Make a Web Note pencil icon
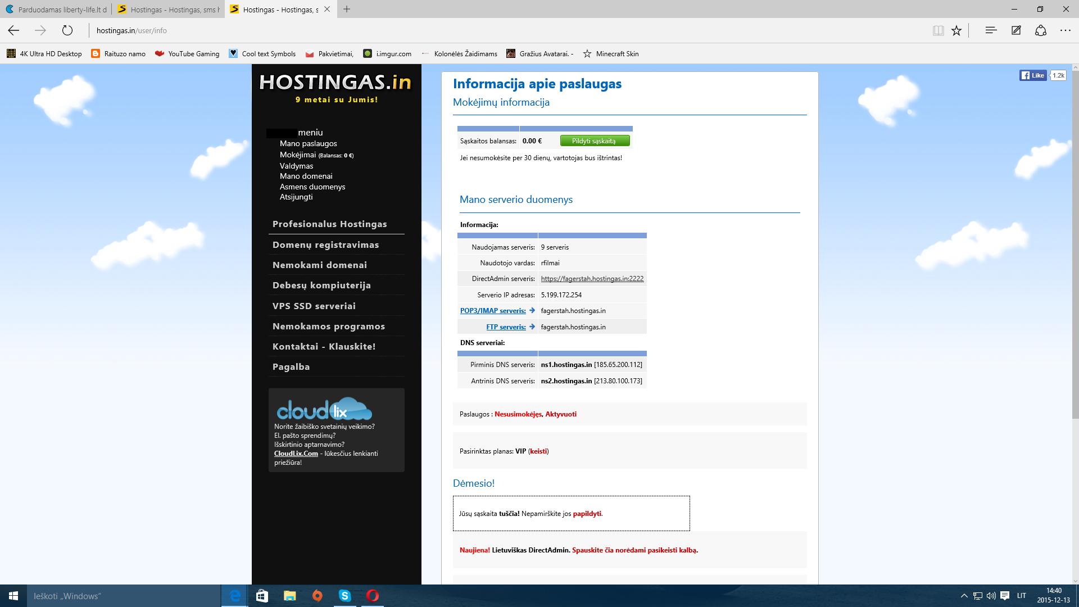The width and height of the screenshot is (1079, 607). pyautogui.click(x=1016, y=30)
